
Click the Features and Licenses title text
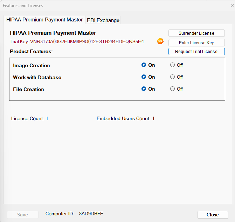(23, 6)
